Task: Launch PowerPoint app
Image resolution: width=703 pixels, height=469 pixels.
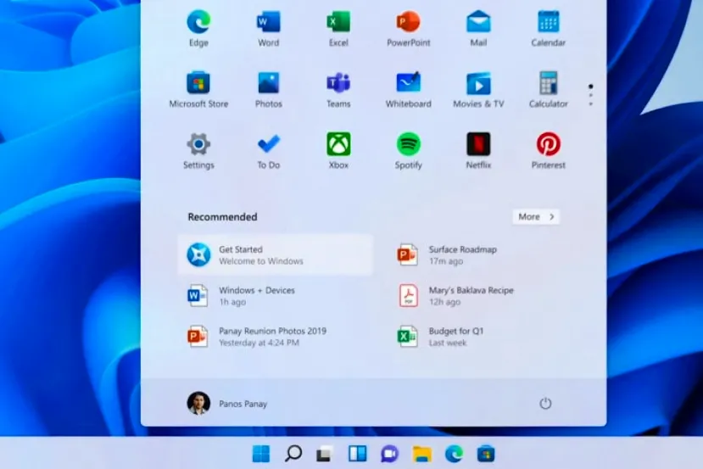Action: pos(409,29)
